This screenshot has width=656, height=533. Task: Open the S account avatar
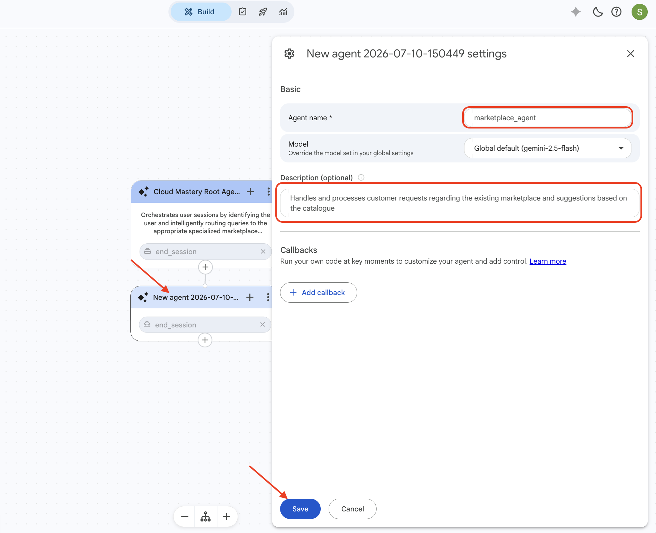640,12
